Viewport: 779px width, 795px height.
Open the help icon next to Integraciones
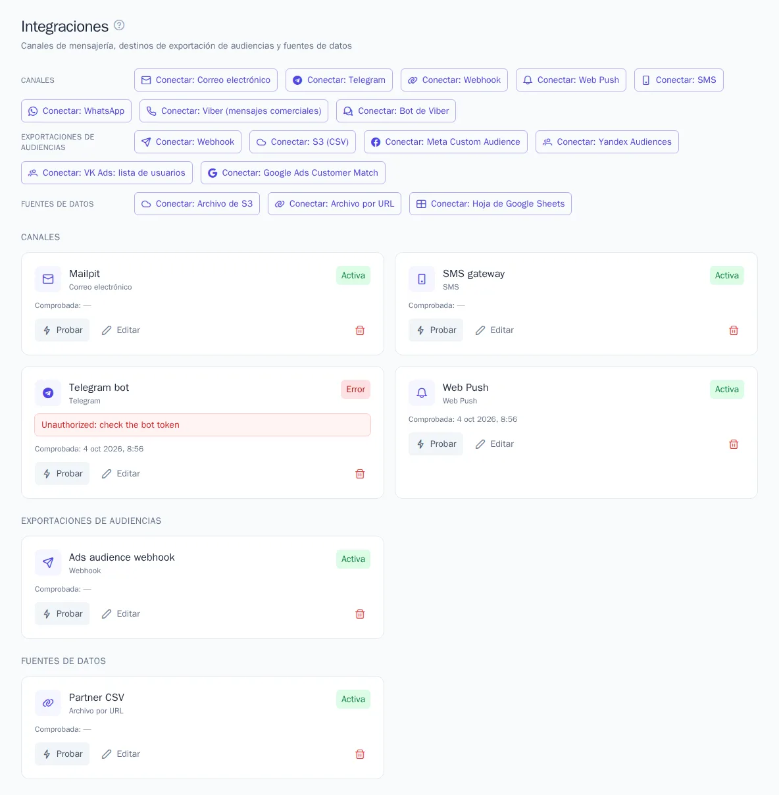tap(119, 25)
